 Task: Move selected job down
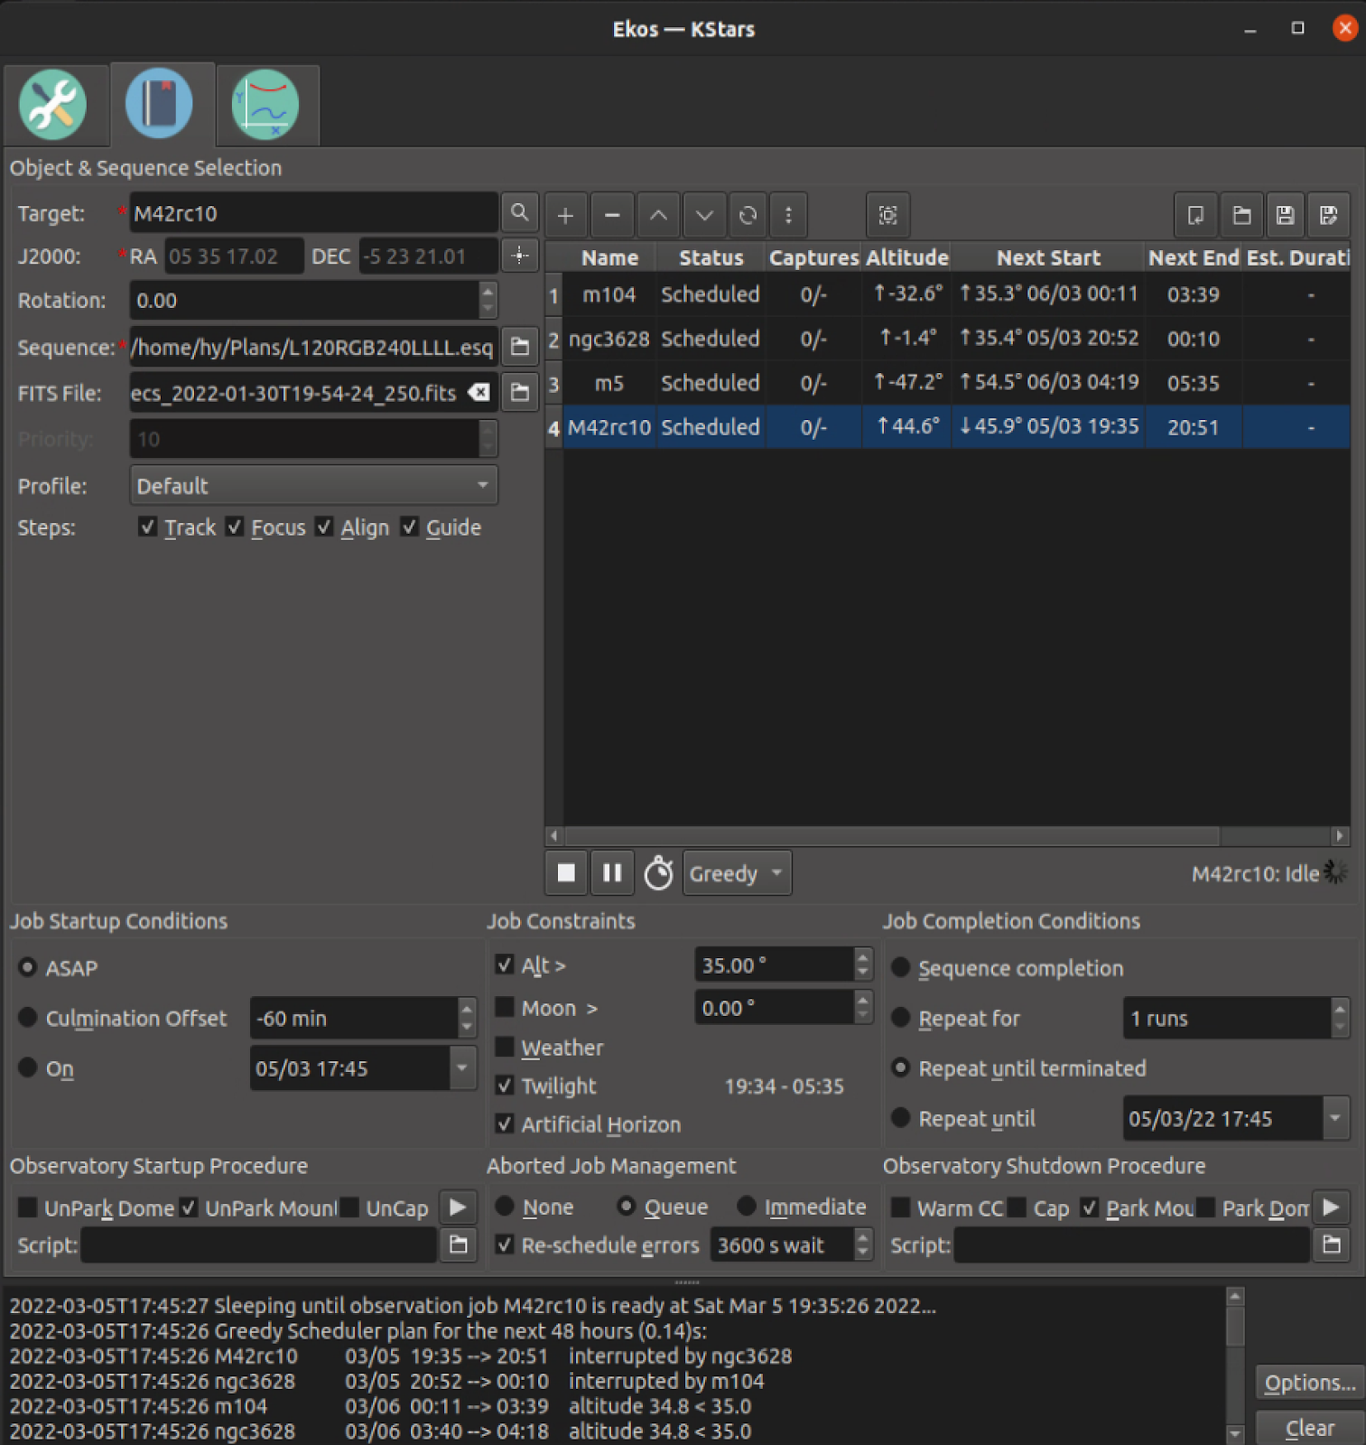coord(705,215)
